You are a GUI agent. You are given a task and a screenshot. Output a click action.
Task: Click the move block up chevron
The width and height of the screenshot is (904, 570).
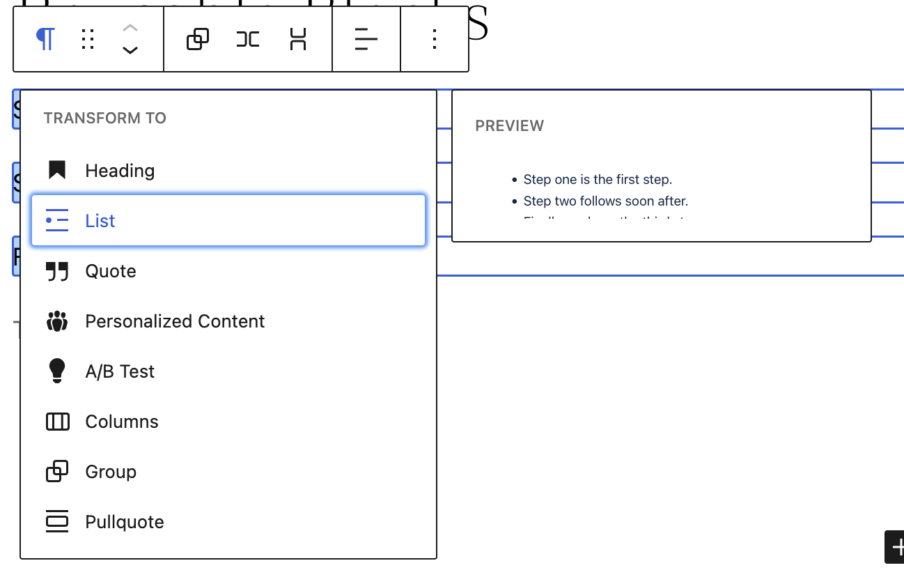coord(130,28)
